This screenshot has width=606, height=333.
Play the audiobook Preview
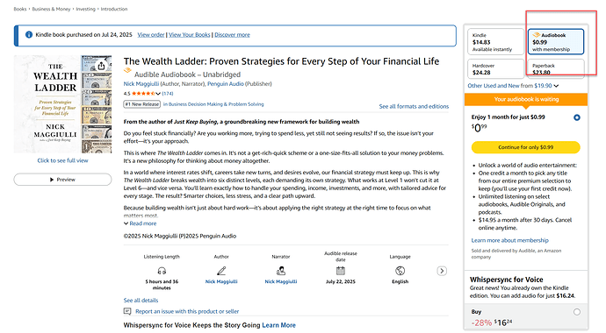click(62, 180)
